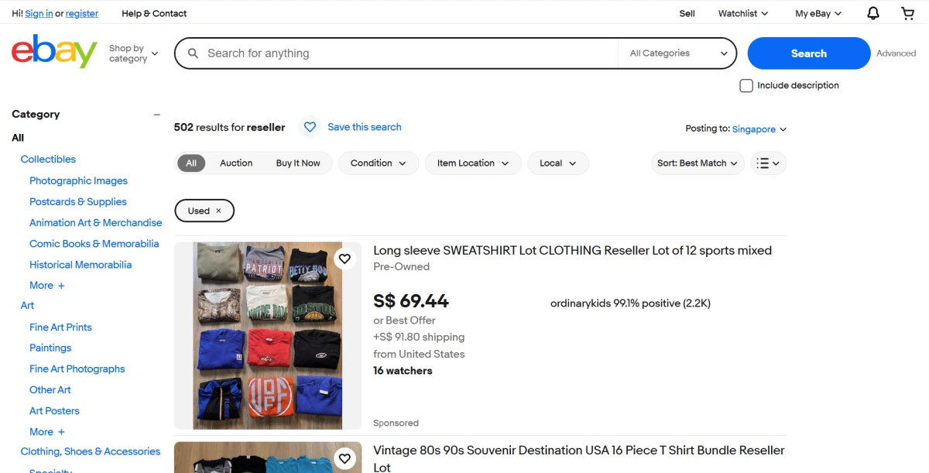Open the list view options icon

point(768,163)
